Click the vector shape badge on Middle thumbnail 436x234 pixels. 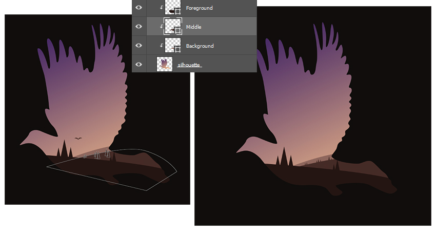[x=177, y=30]
